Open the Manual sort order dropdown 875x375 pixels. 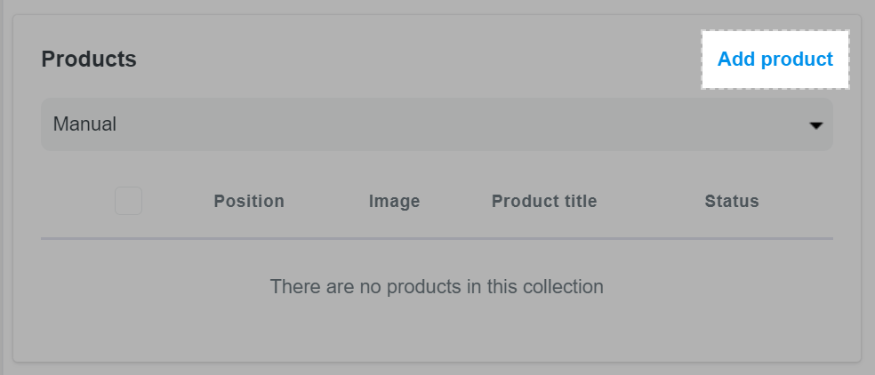coord(437,124)
